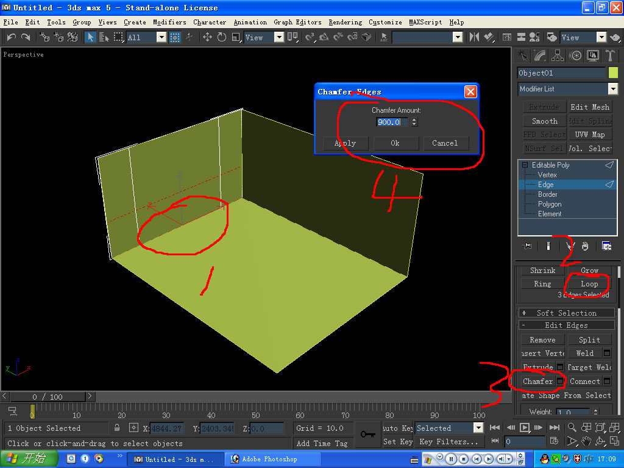Open the MAXScript menu
Image resolution: width=624 pixels, height=468 pixels.
pyautogui.click(x=425, y=23)
